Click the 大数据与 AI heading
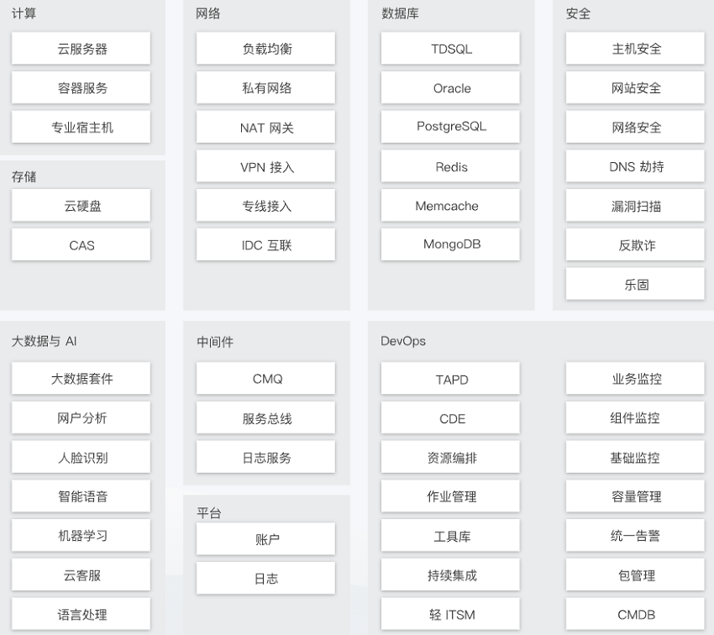The width and height of the screenshot is (714, 635). point(45,341)
